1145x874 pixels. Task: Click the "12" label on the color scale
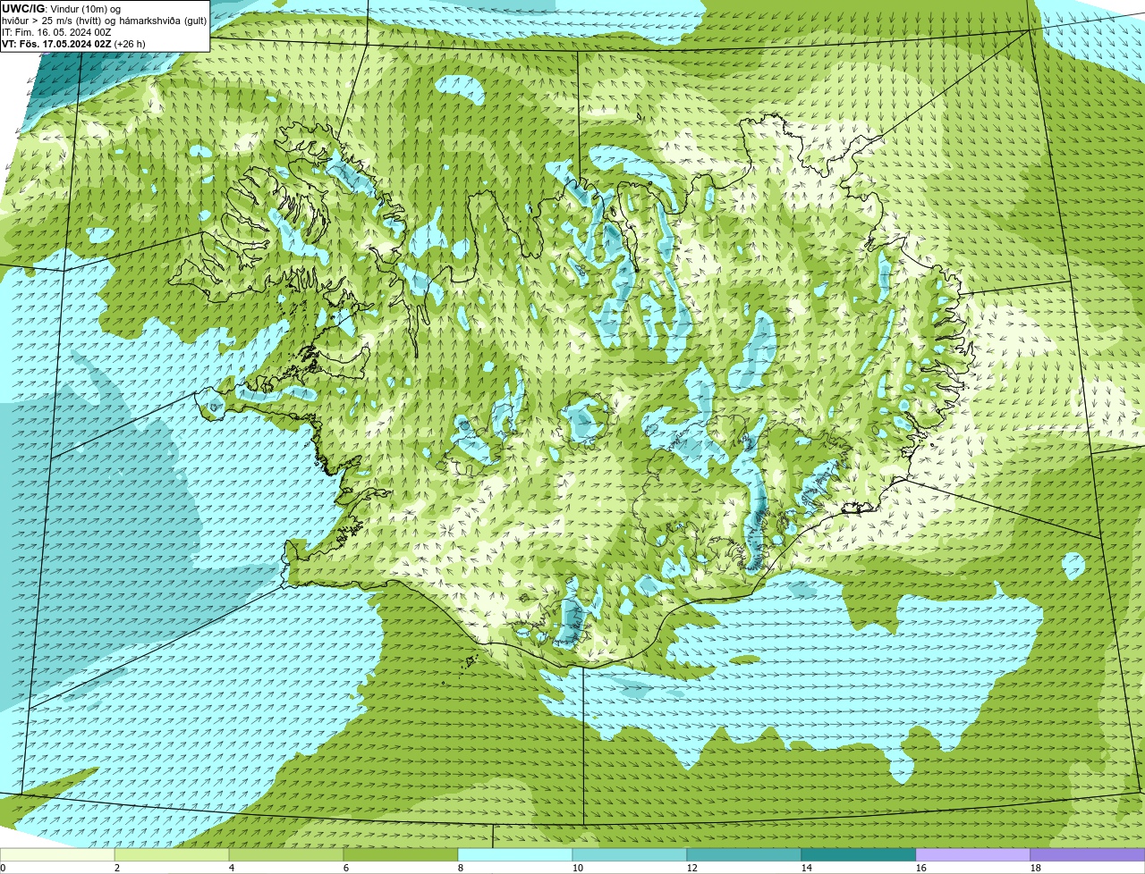click(x=692, y=868)
